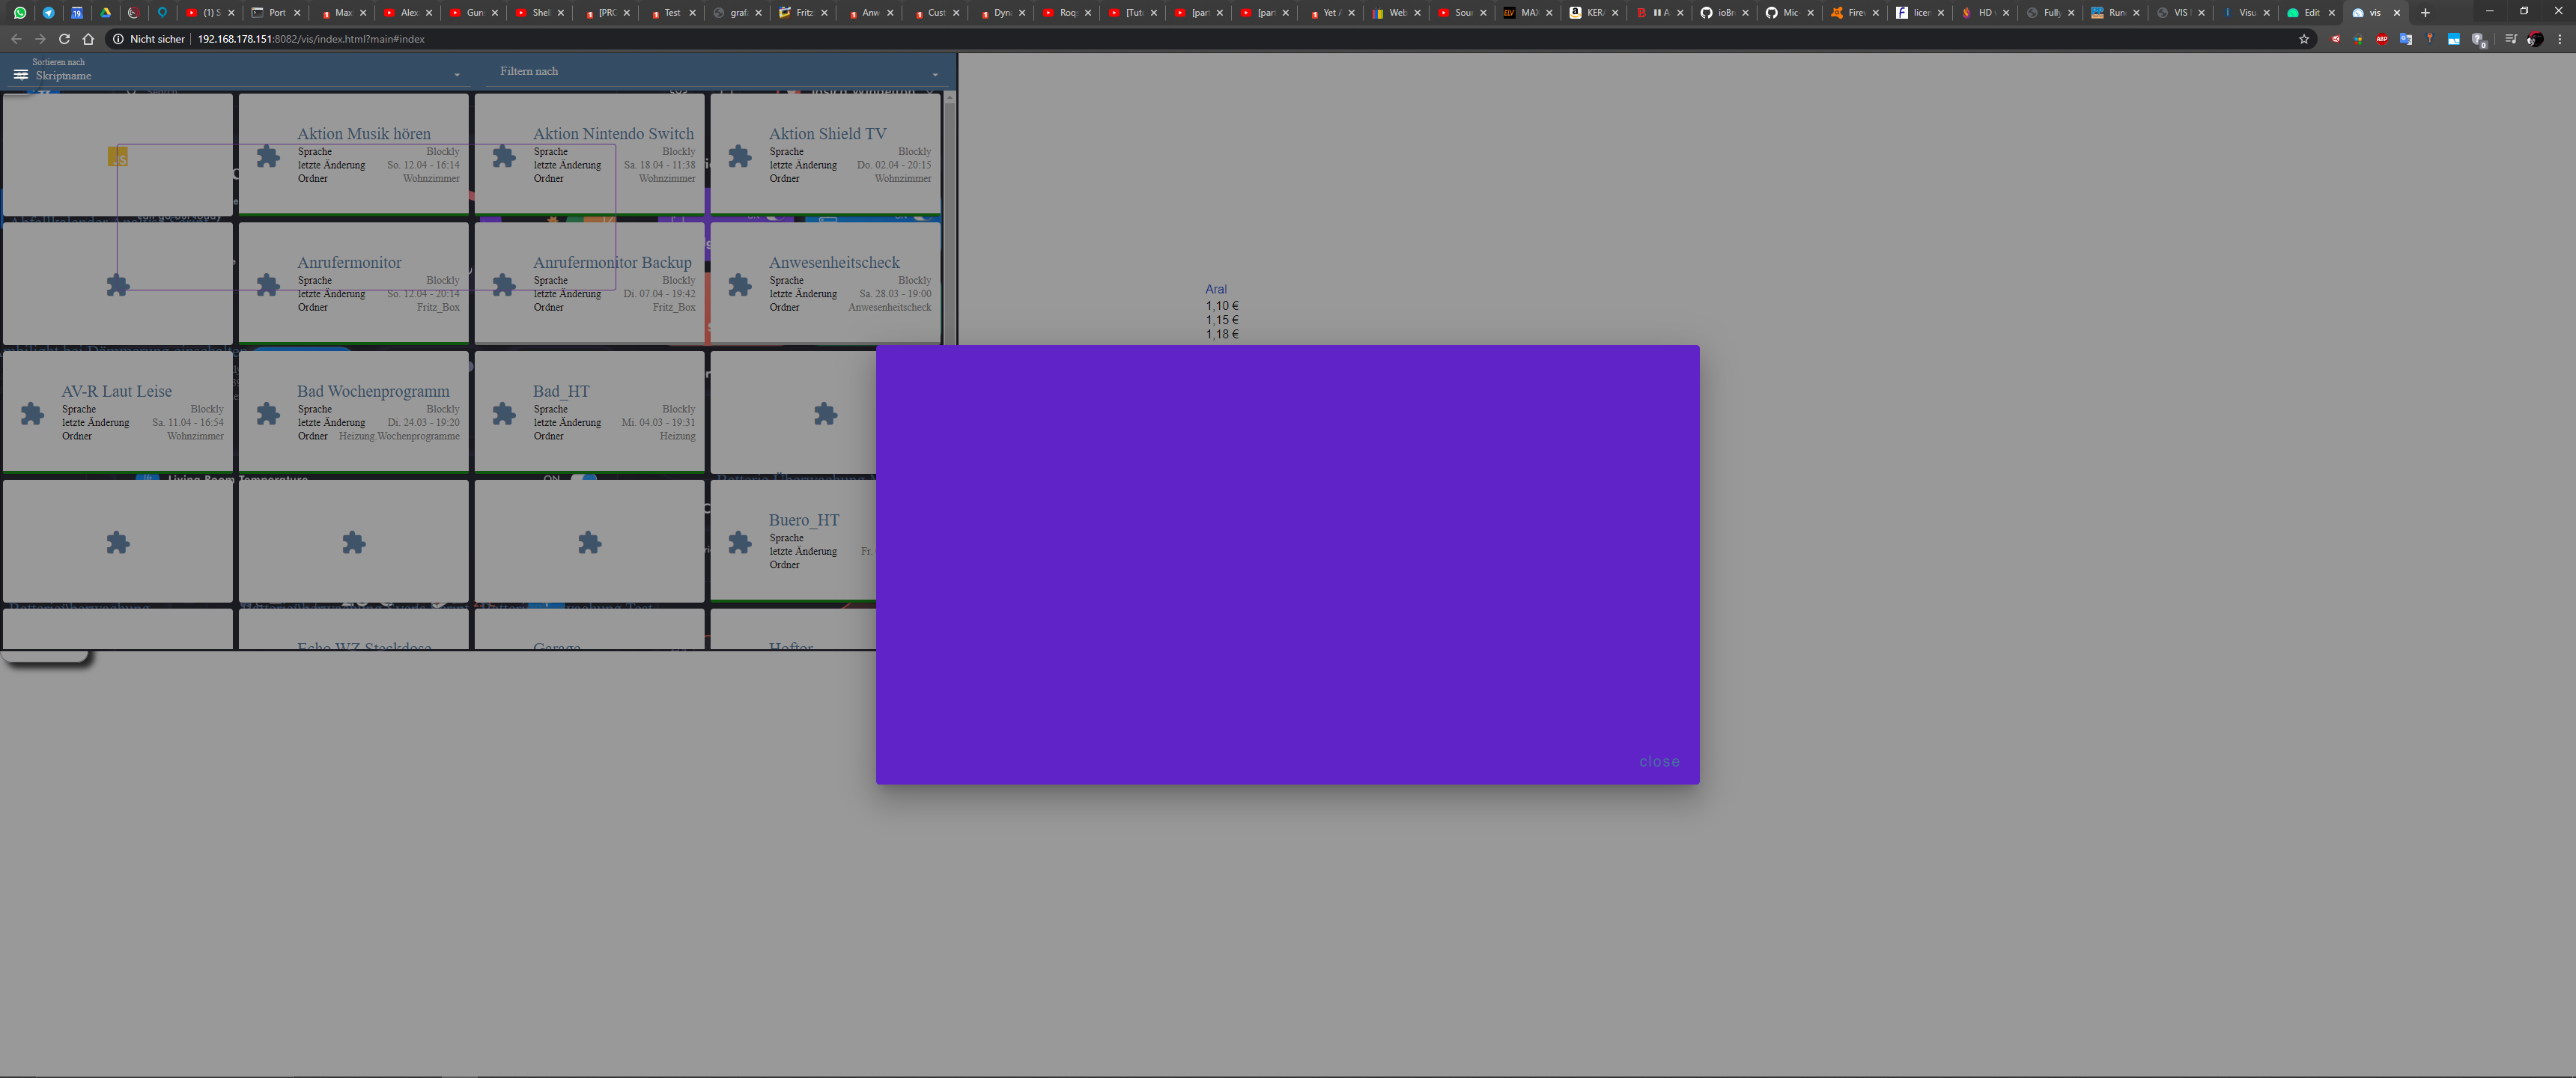
Task: Click the puzzle icon on Buero_HT card
Action: point(740,543)
